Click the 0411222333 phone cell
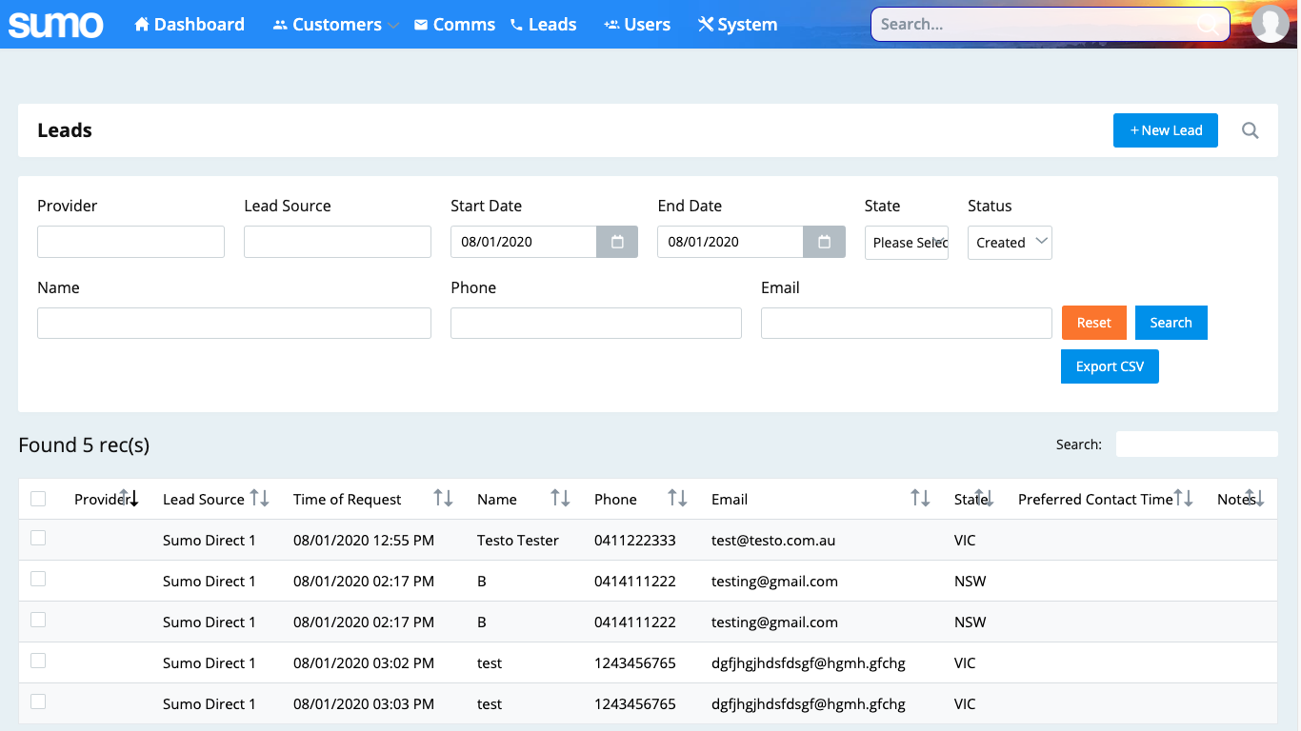Viewport: 1301px width, 731px height. 635,540
